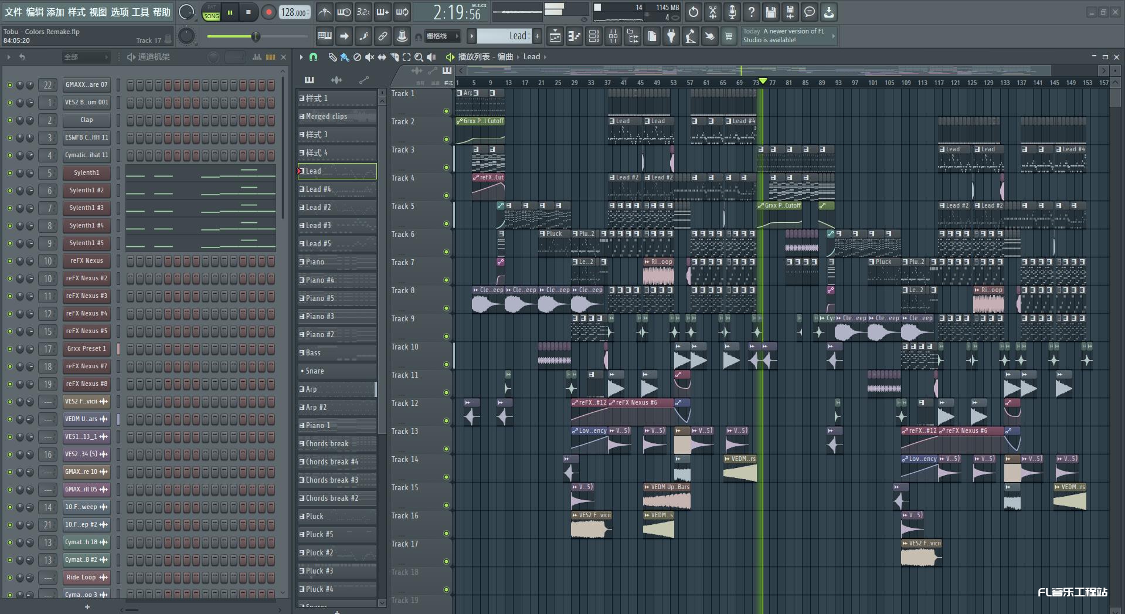Select the playlist draw pencil tool
This screenshot has height=614, width=1125.
pyautogui.click(x=332, y=57)
